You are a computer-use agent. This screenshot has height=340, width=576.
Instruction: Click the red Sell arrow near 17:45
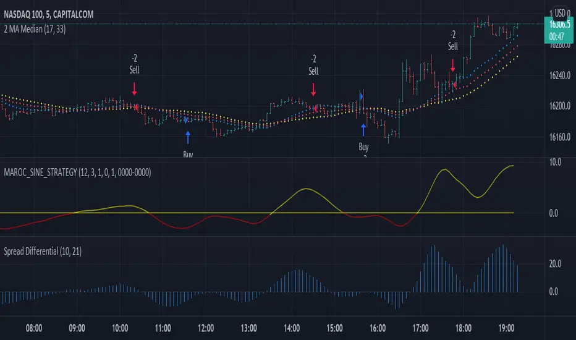click(453, 65)
